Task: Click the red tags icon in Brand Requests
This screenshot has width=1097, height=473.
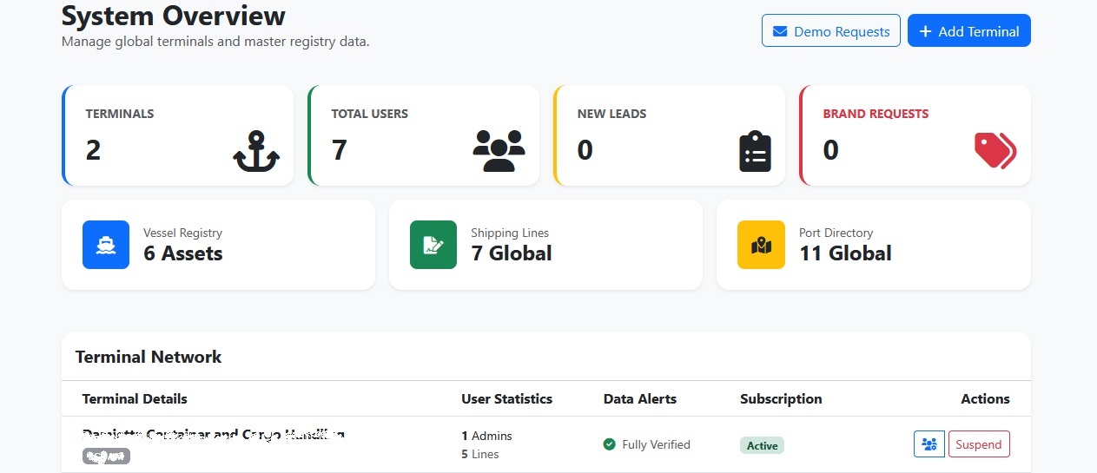Action: click(x=995, y=151)
